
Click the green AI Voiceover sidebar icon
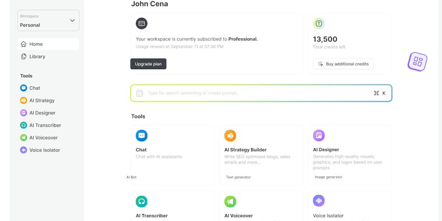tap(23, 138)
